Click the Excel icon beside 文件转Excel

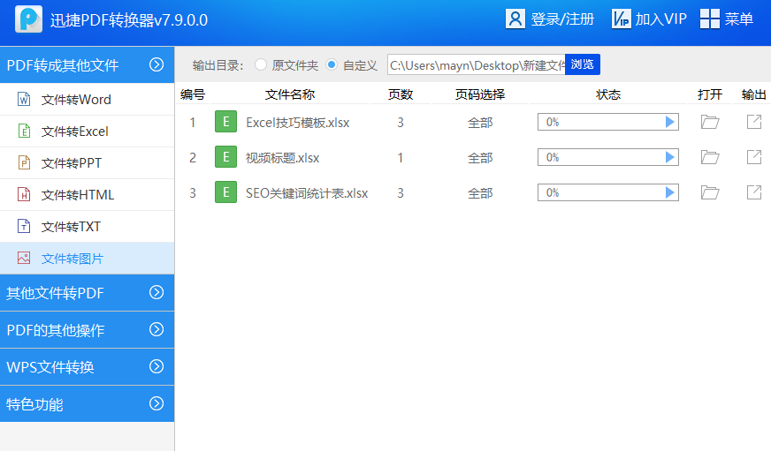[x=24, y=131]
